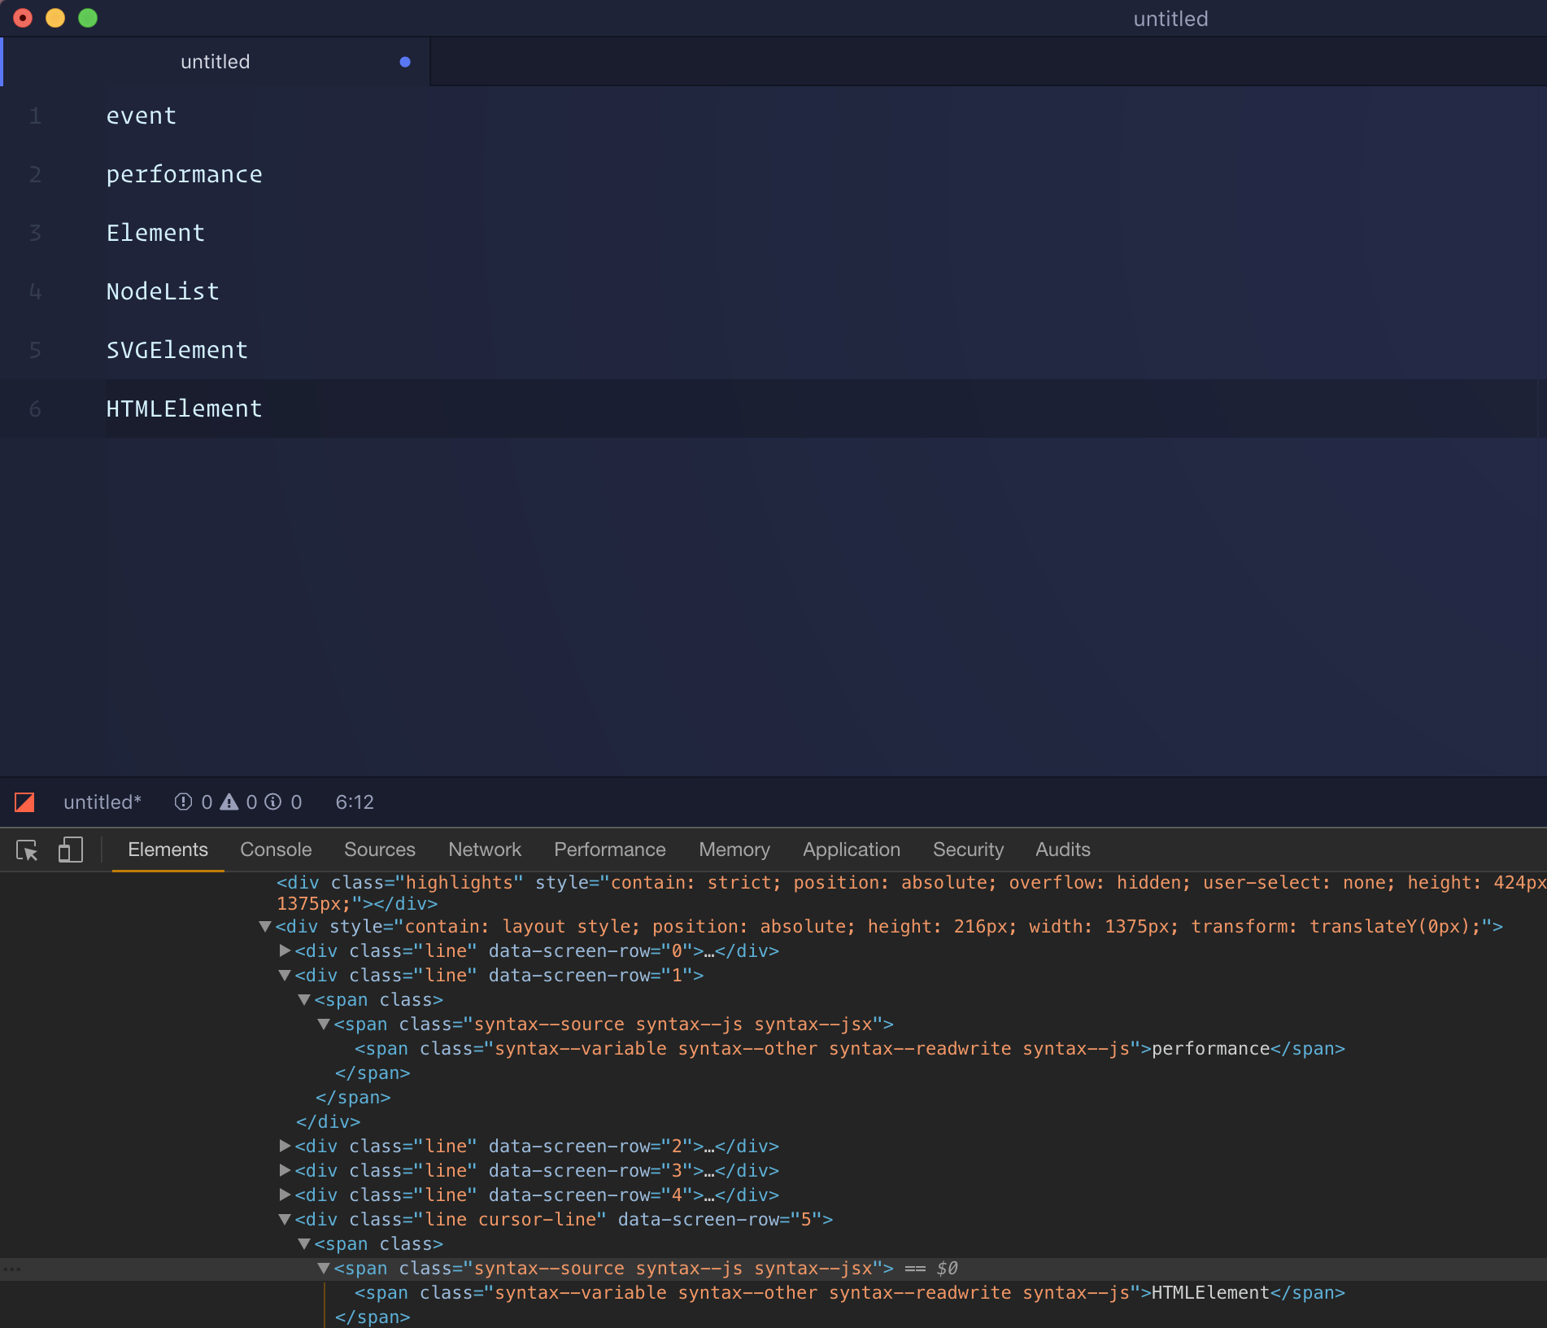1547x1328 pixels.
Task: Open the Performance tab
Action: [610, 850]
